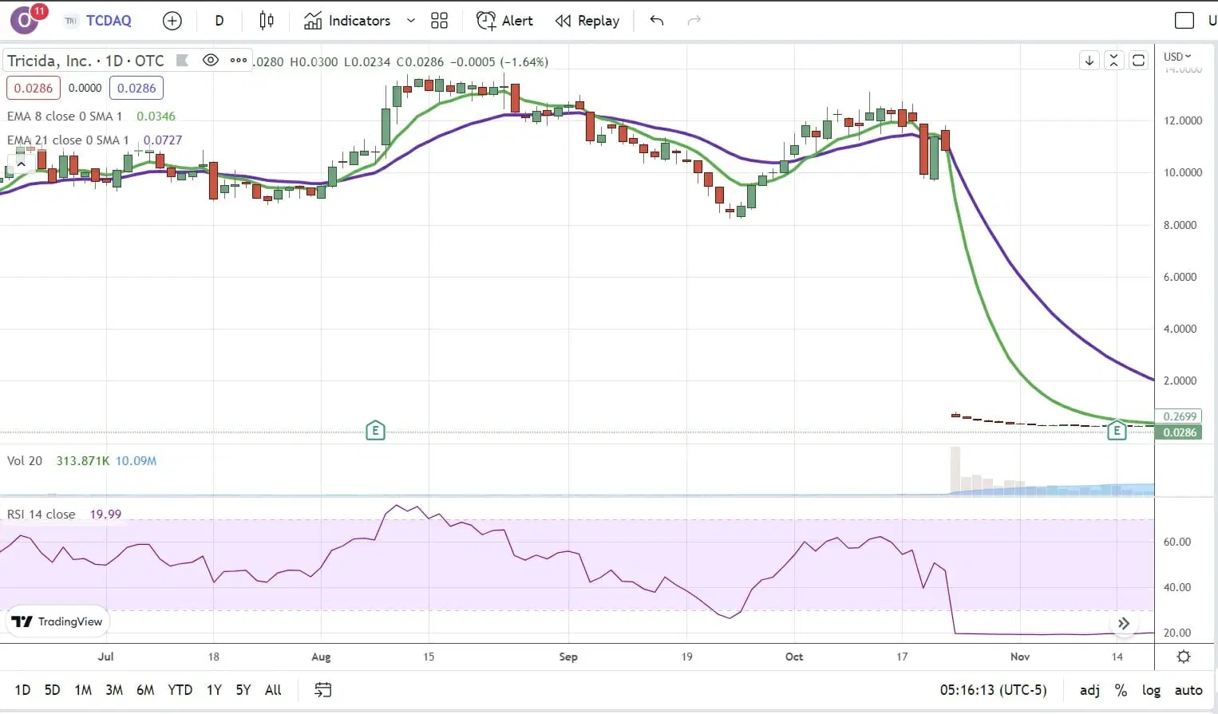1218x714 pixels.
Task: Click the earnings E marker near November 14
Action: [x=1117, y=431]
